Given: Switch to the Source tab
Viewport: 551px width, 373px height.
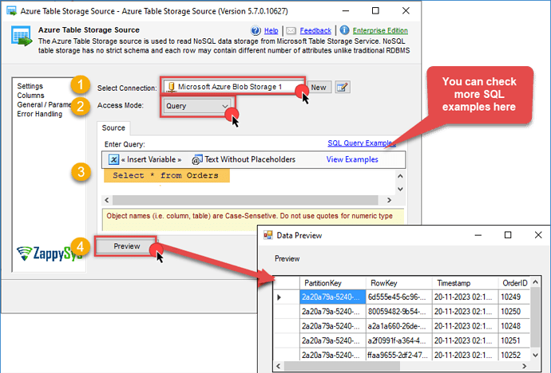Looking at the screenshot, I should [113, 128].
